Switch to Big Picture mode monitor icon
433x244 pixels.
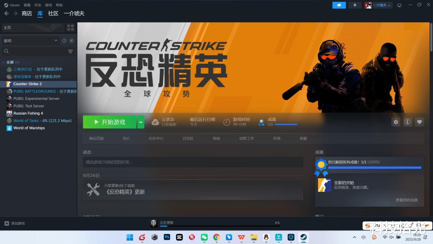point(399,5)
